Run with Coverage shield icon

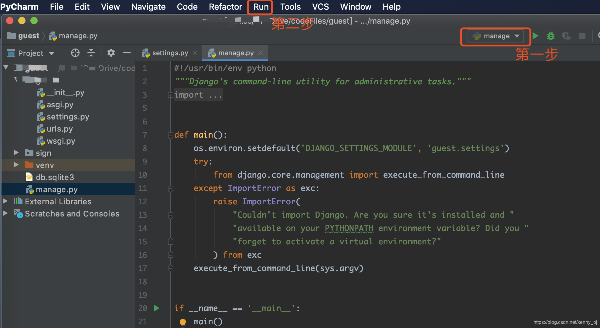click(x=567, y=36)
